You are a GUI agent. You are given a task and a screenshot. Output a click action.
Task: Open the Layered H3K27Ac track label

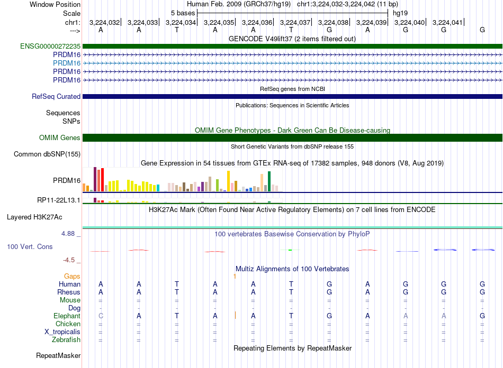tap(34, 217)
